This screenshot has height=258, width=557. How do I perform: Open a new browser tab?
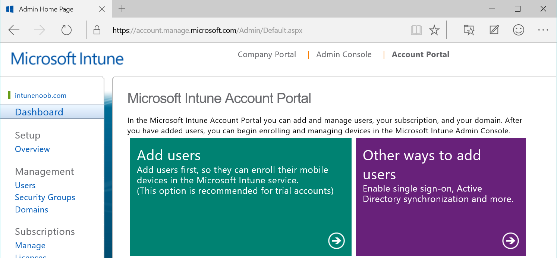point(122,9)
